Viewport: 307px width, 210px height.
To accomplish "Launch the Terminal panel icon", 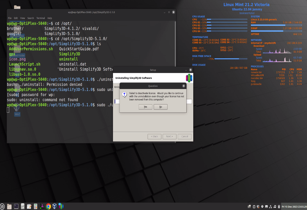I will tap(16, 206).
